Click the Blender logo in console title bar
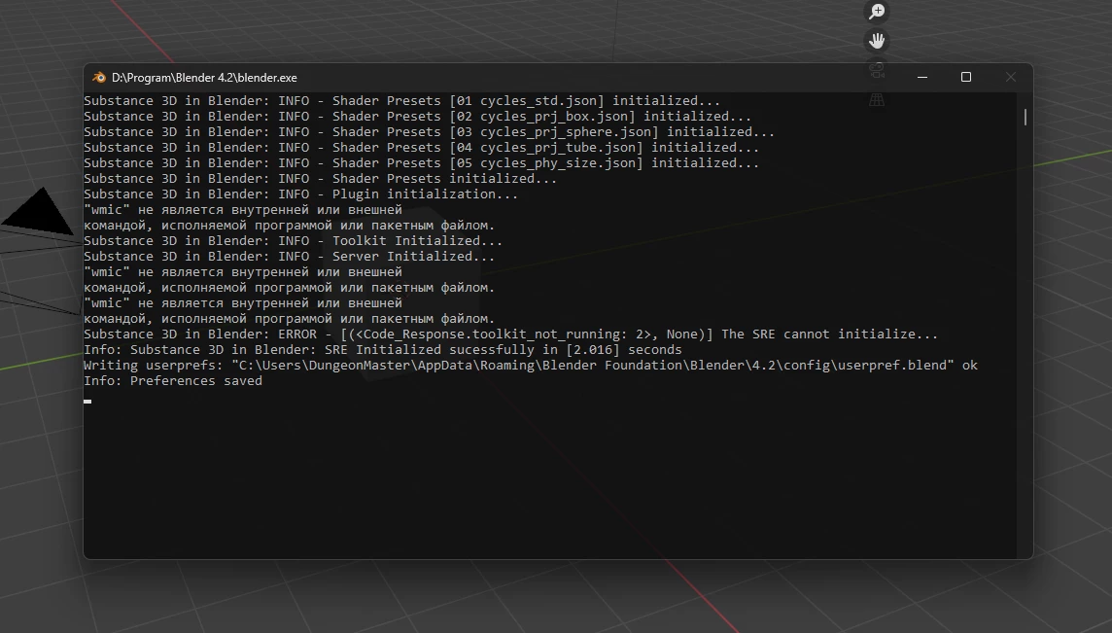 [x=98, y=78]
